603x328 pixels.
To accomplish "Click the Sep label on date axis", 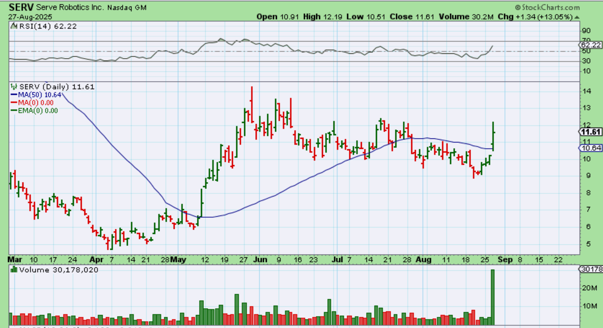I will point(505,260).
